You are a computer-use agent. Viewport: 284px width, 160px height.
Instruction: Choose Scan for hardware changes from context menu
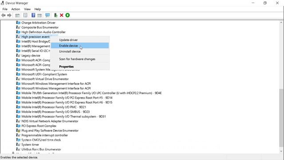(80, 59)
